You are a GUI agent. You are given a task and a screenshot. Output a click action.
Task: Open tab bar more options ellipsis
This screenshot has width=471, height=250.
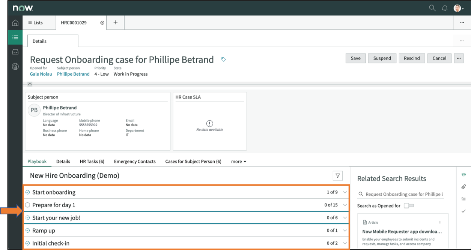click(x=462, y=22)
